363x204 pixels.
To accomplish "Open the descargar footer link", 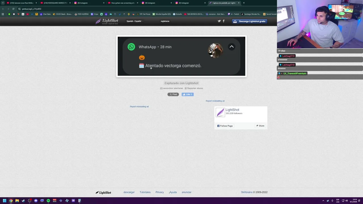I will pos(129,192).
